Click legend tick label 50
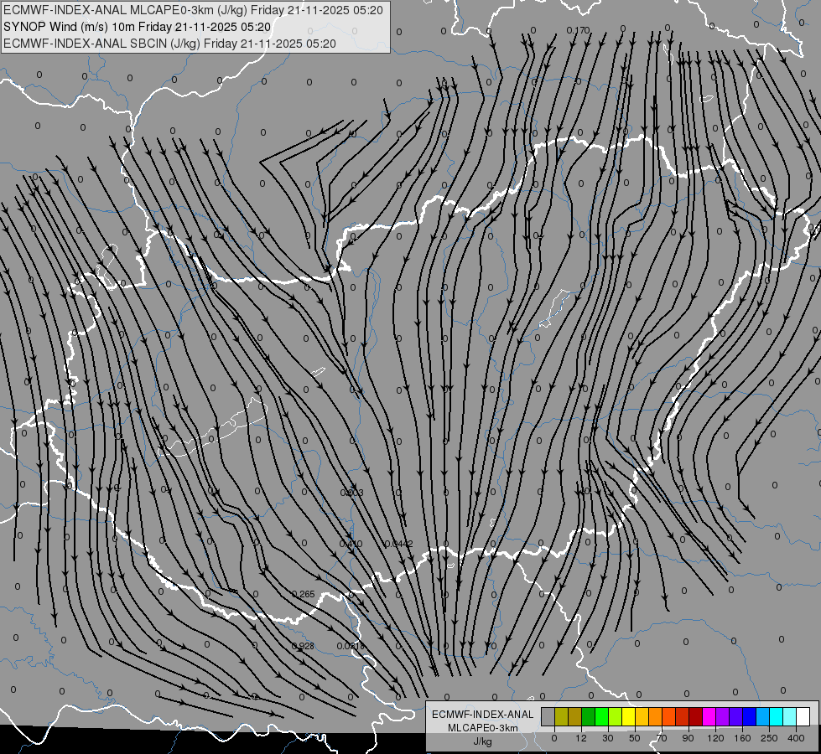Image resolution: width=821 pixels, height=754 pixels. tap(635, 738)
